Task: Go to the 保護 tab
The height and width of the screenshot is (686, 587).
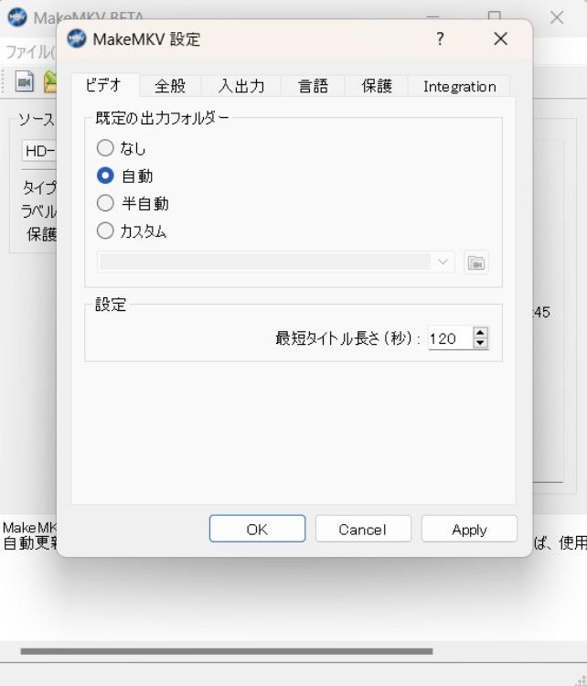Action: pyautogui.click(x=377, y=86)
